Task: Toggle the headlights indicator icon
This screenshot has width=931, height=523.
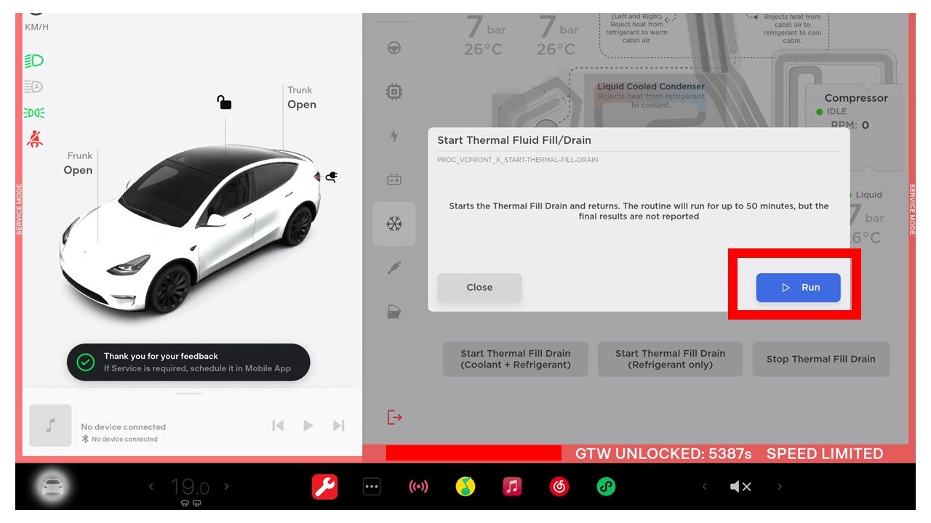Action: pos(34,60)
